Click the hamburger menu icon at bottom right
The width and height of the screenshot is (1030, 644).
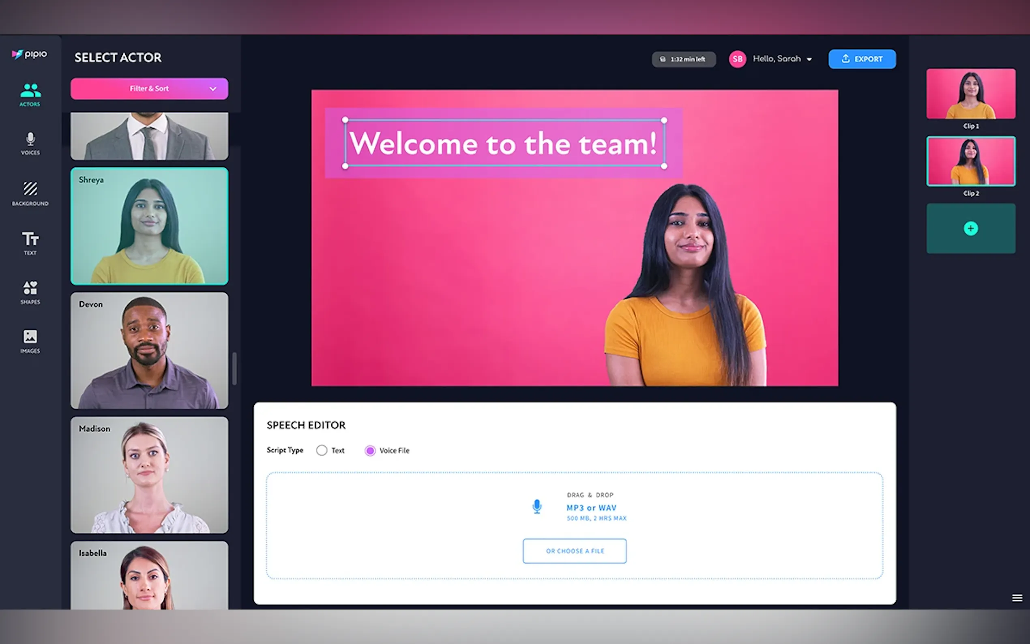[1017, 598]
